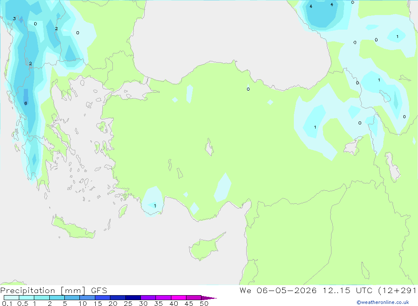
Task: Click the 0.1–0.5 mm palest cyan legend swatch
Action: point(11,298)
